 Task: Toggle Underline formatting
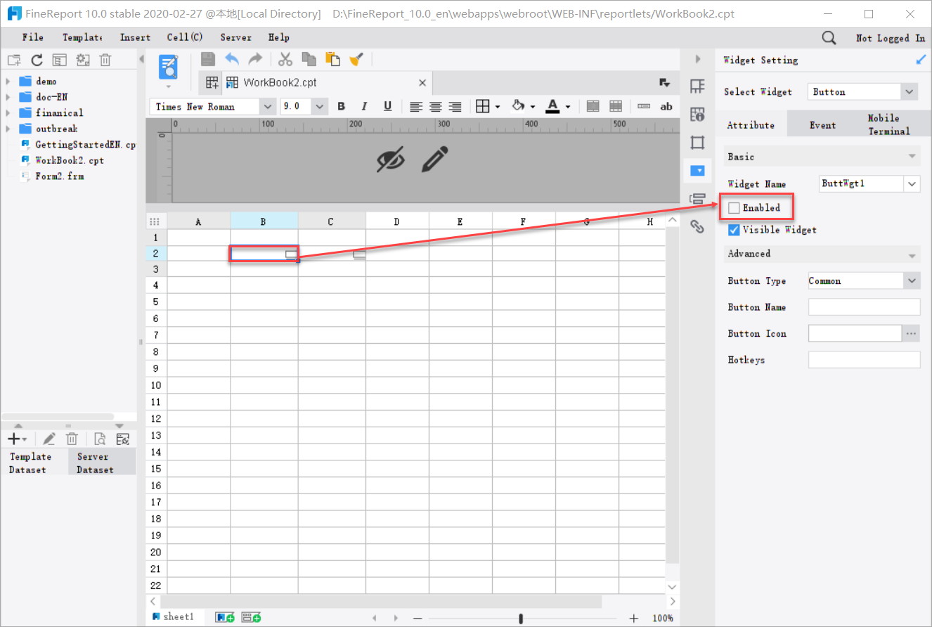(x=387, y=106)
